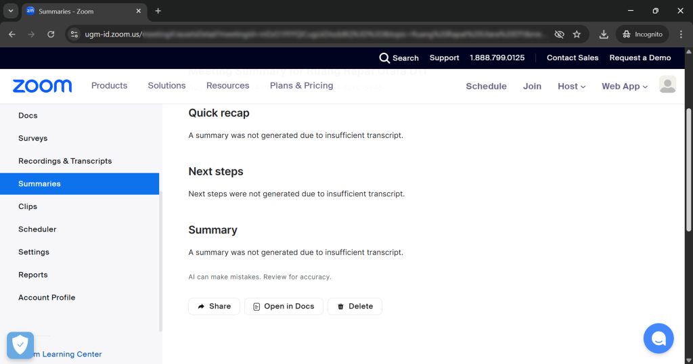Click the Zoom logo
The width and height of the screenshot is (693, 364).
42,86
